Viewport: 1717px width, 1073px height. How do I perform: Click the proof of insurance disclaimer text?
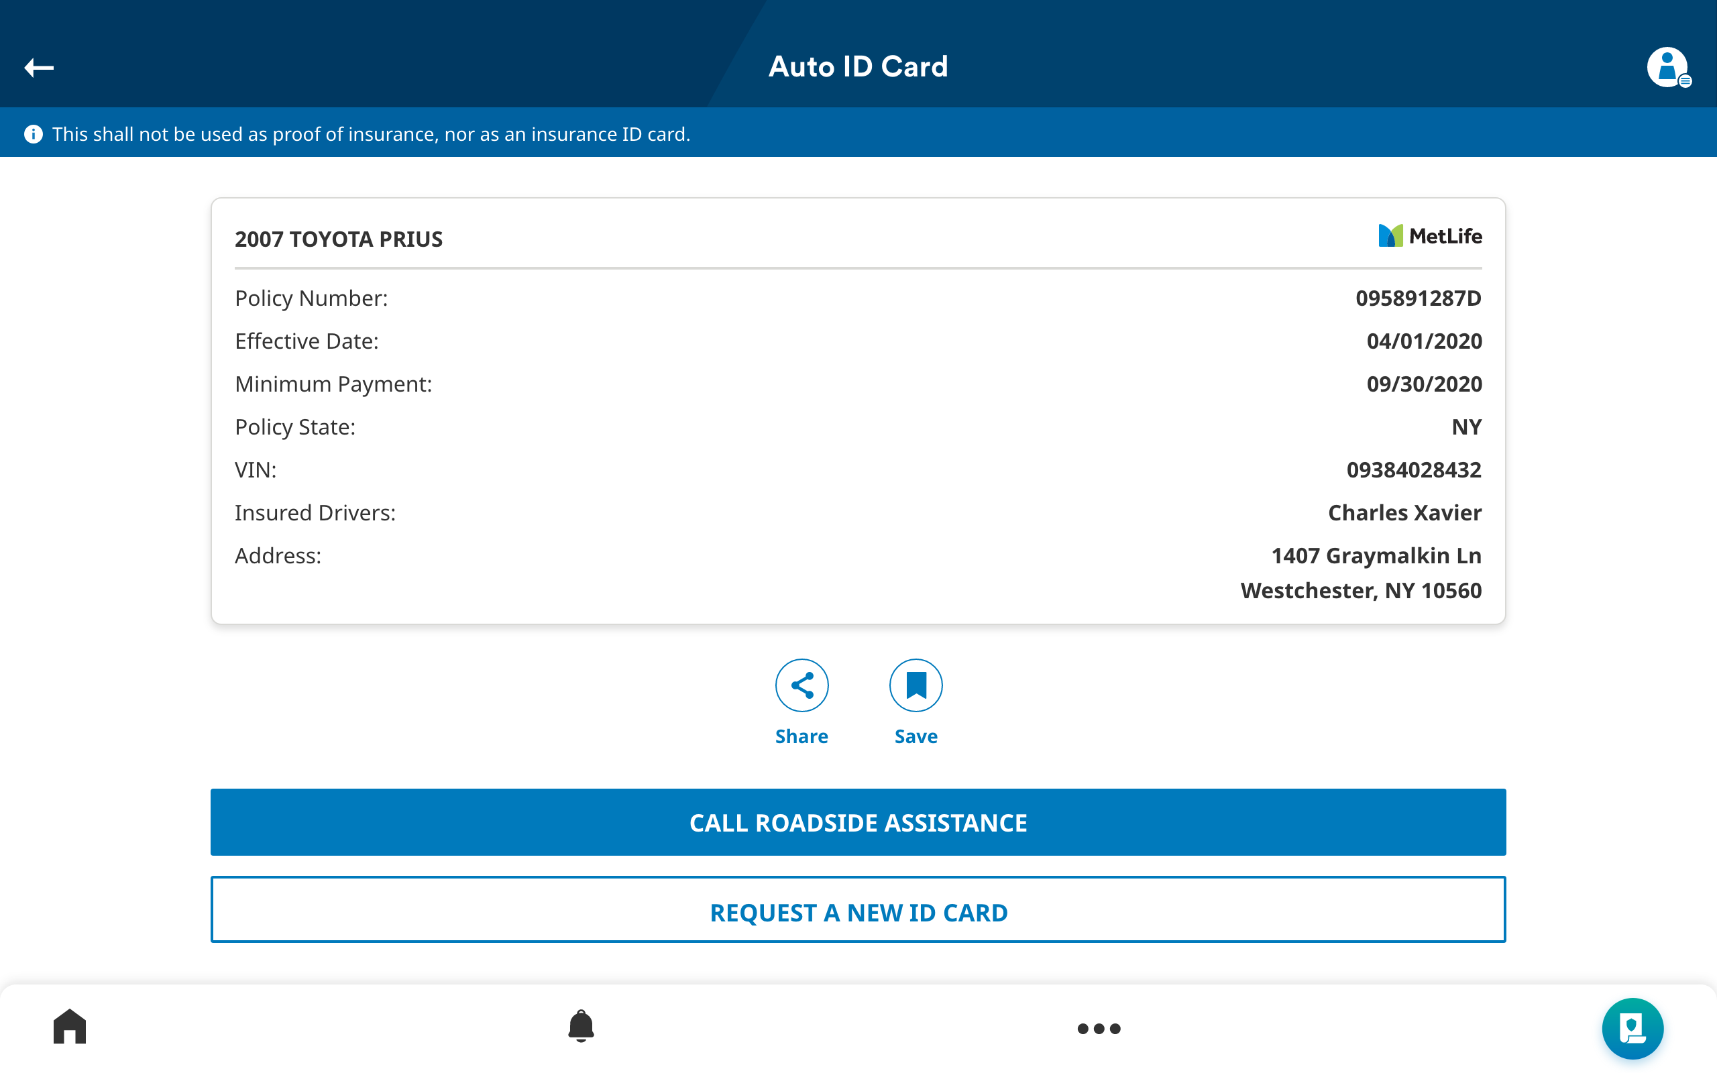pos(371,134)
